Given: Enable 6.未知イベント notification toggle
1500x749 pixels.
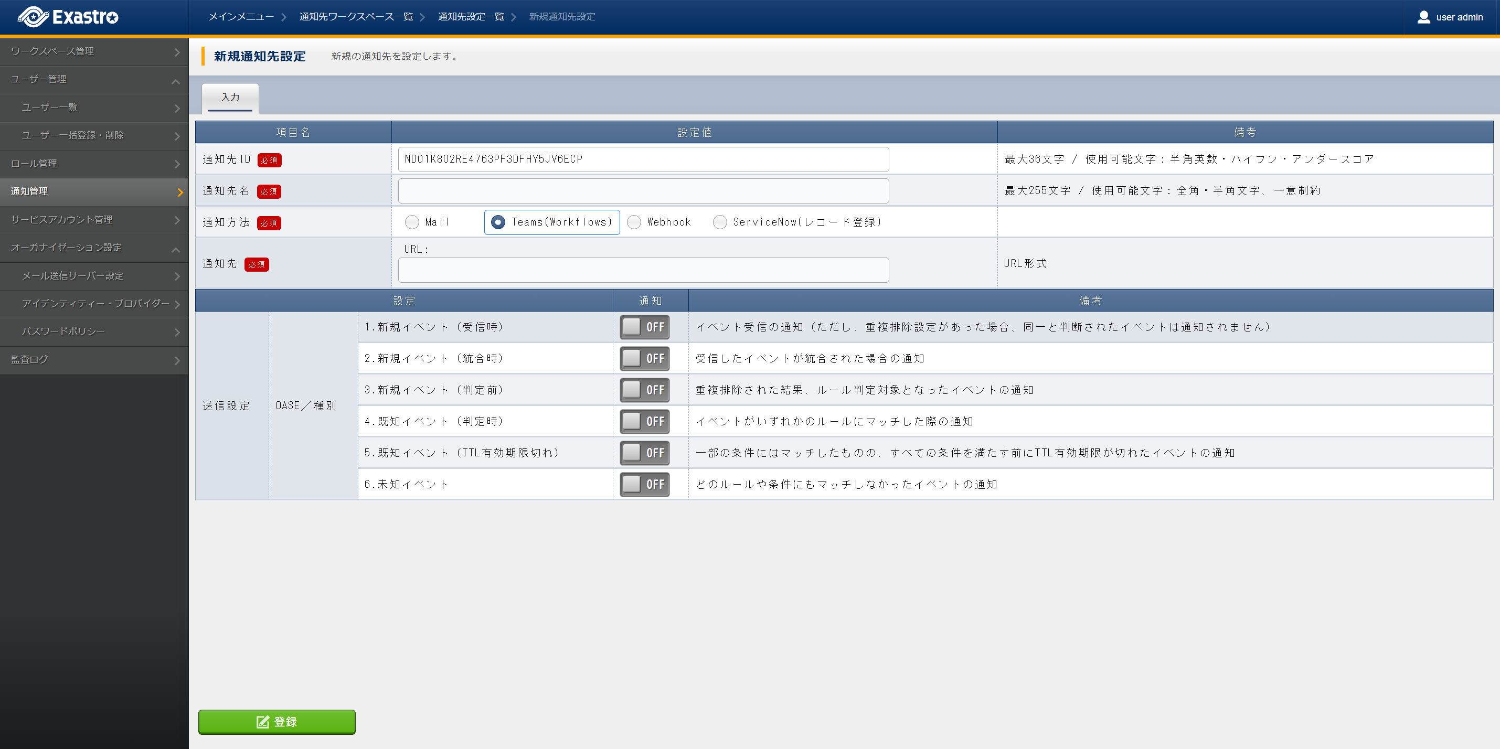Looking at the screenshot, I should coord(644,484).
